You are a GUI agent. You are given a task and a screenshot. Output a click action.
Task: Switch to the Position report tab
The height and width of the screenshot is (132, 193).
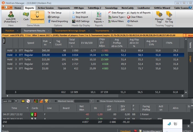coord(10,31)
